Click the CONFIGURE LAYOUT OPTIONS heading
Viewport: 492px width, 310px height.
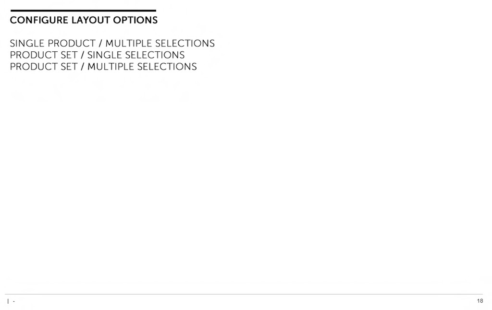pos(84,20)
